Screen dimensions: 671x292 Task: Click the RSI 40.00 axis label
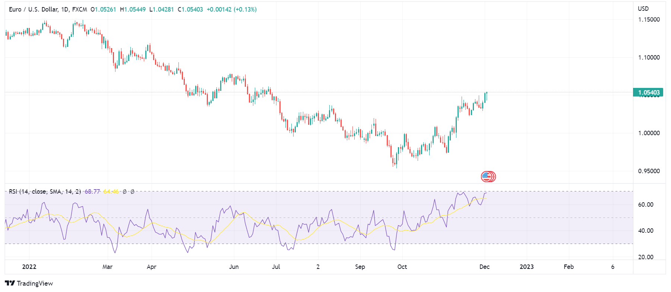[646, 231]
